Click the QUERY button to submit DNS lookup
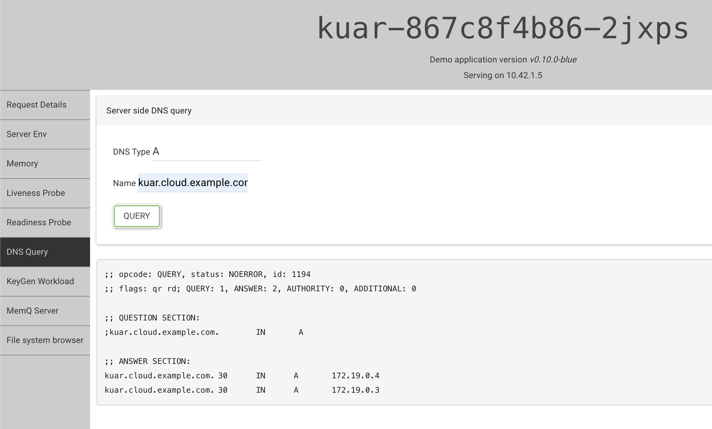This screenshot has width=712, height=429. tap(137, 215)
